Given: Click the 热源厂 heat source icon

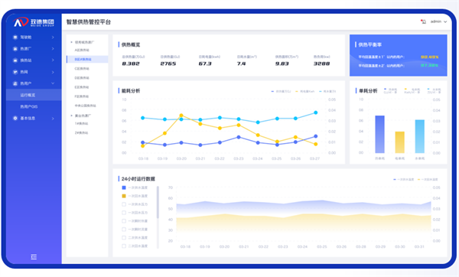Looking at the screenshot, I should 15,49.
